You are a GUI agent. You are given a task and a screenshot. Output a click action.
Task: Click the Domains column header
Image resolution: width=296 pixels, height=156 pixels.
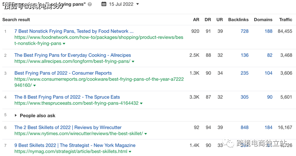point(263,20)
